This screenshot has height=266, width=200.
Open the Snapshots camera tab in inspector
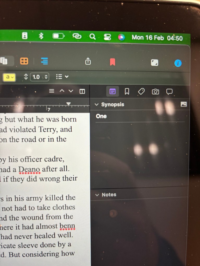tap(155, 91)
